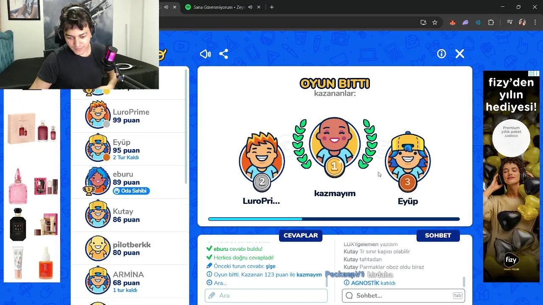Image resolution: width=543 pixels, height=305 pixels.
Task: Click pink perfume bottle product image
Action: [x=18, y=186]
